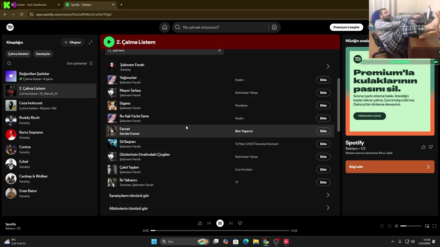The width and height of the screenshot is (440, 247).
Task: Dislike the ad with thumbs down in sidebar
Action: [431, 147]
